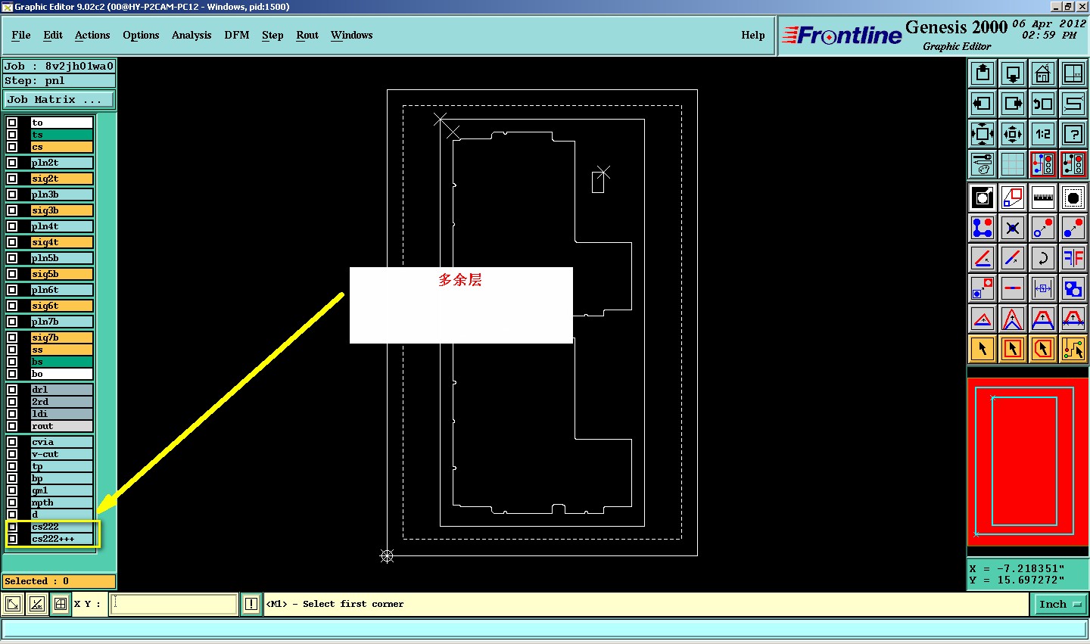This screenshot has width=1090, height=644.
Task: Click the overlapping blue circles icon
Action: pyautogui.click(x=1073, y=288)
